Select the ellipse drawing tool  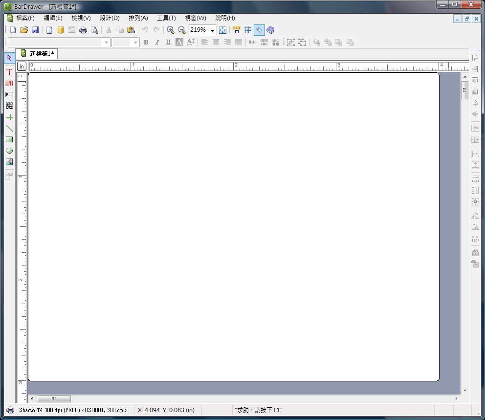click(9, 151)
